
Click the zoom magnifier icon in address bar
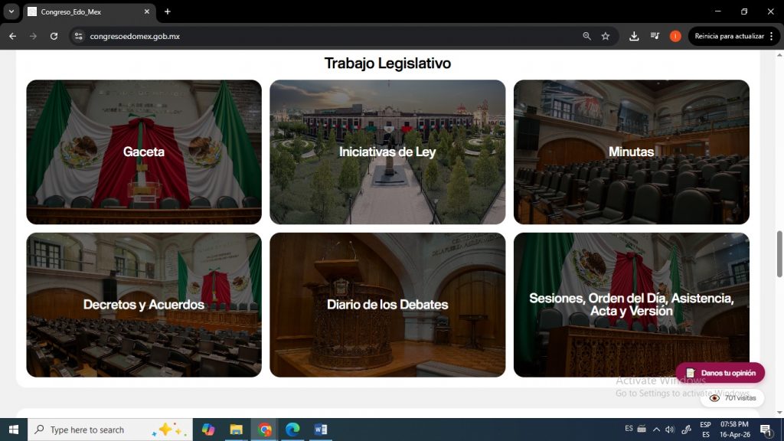[x=586, y=36]
